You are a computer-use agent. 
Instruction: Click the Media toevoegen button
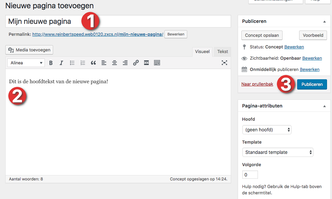click(30, 50)
